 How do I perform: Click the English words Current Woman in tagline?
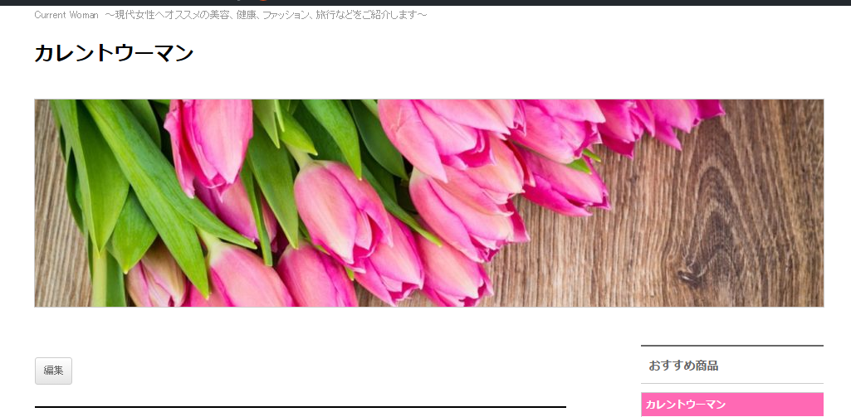(x=66, y=15)
